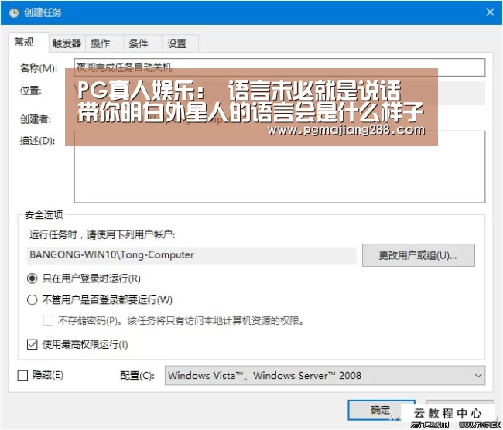This screenshot has height=430, width=503.
Task: Click the 安全选项 group label
Action: click(x=44, y=214)
